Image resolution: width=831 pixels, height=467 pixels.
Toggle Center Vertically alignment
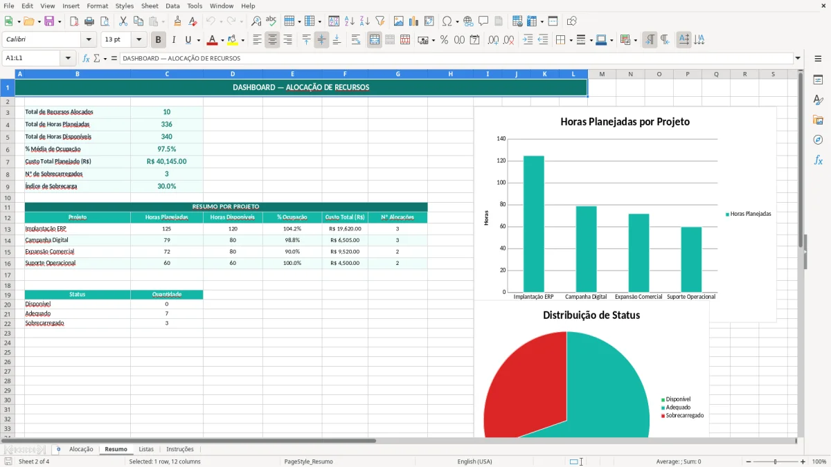click(x=321, y=40)
